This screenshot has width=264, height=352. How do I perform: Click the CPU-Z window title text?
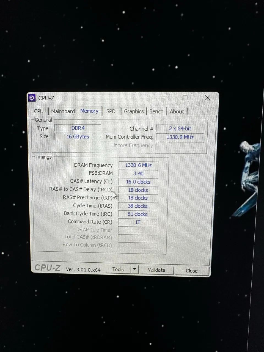46,98
